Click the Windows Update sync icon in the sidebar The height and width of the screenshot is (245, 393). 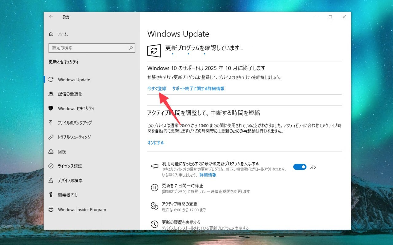tap(51, 80)
